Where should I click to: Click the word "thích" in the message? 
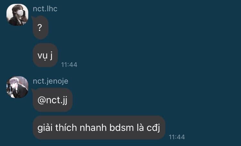(66, 128)
